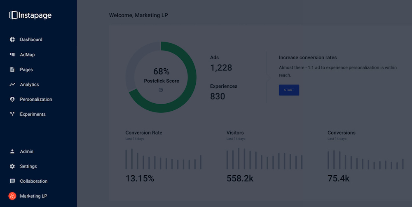Click Last 14 days under Conversion Rate

point(135,139)
